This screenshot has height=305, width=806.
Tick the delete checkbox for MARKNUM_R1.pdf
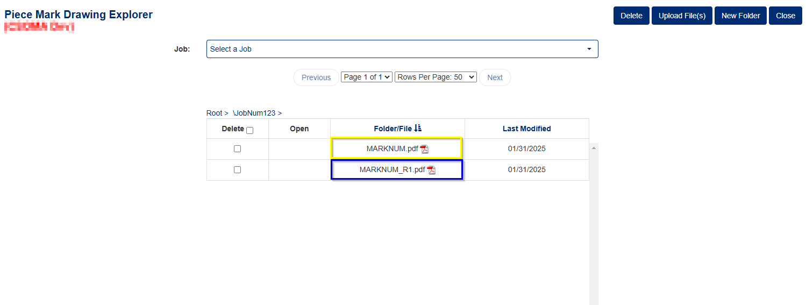point(237,169)
